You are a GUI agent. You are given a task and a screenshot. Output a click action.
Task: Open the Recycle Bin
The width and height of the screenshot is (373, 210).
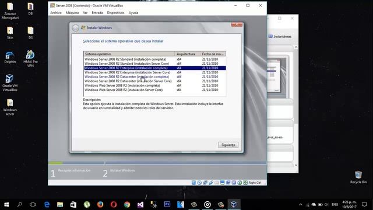point(358,177)
